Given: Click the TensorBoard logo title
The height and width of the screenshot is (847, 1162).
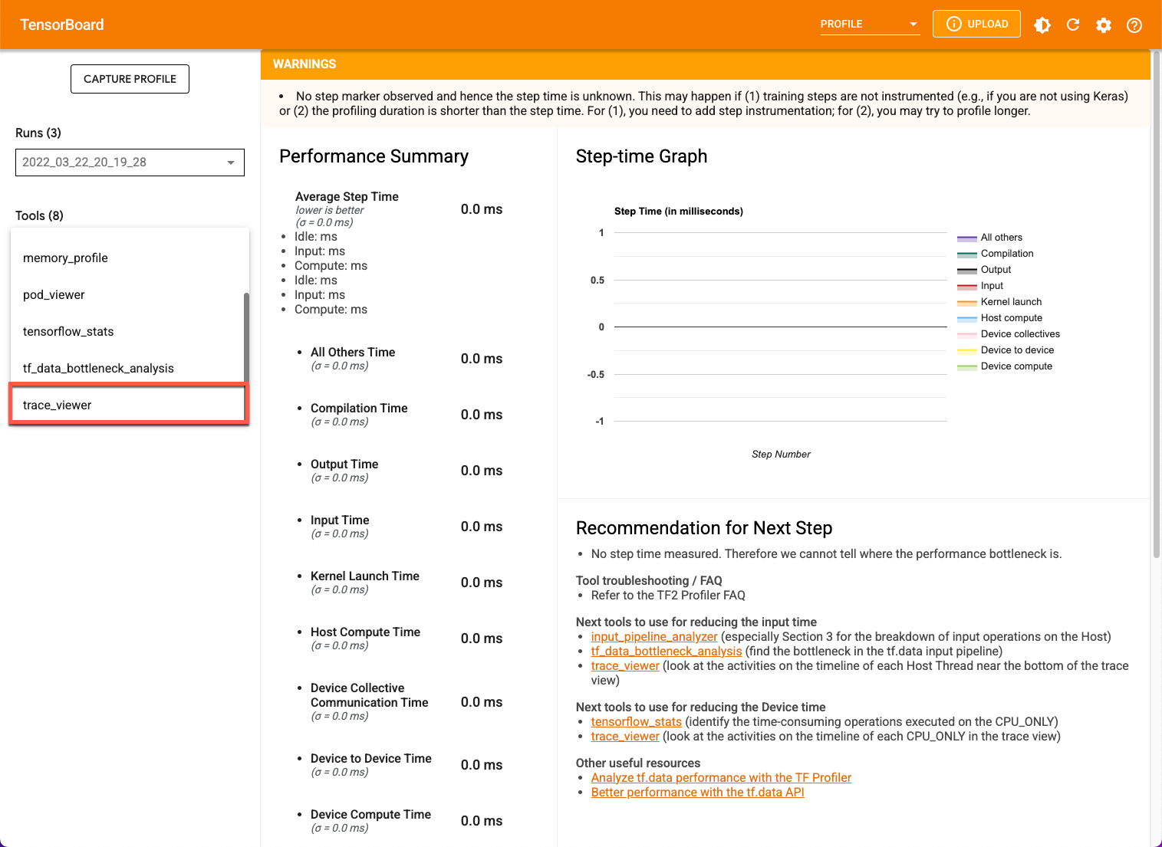Looking at the screenshot, I should coord(62,25).
